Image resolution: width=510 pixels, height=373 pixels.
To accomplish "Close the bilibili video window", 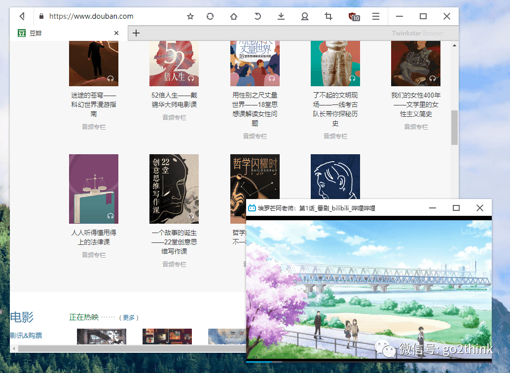I will pos(480,208).
